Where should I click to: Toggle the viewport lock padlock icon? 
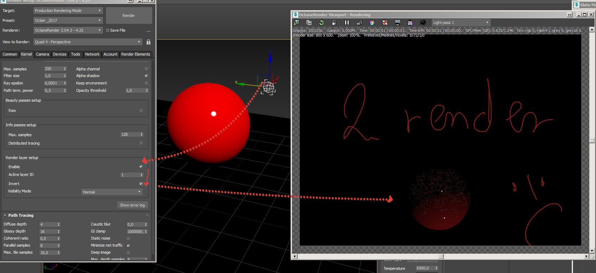coord(334,23)
